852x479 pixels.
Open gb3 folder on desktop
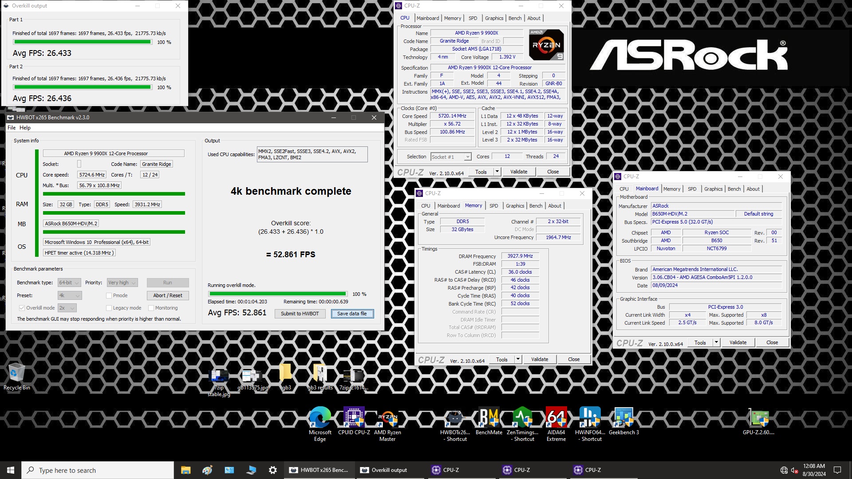coord(286,377)
